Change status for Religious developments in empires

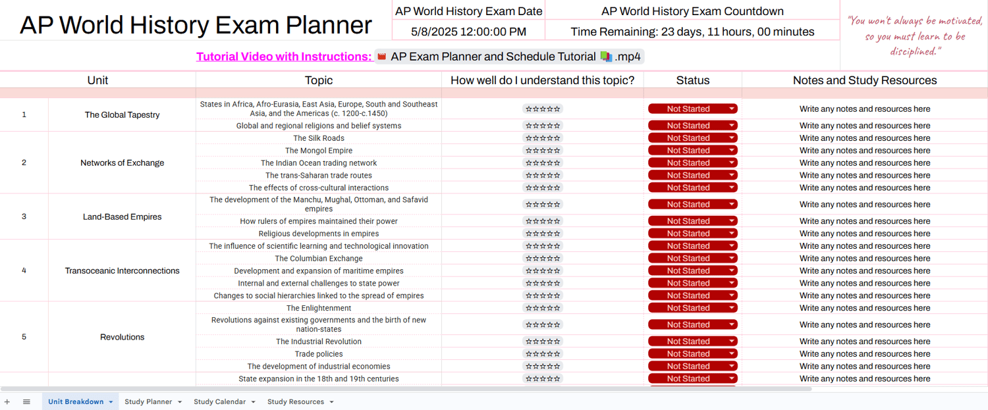693,234
